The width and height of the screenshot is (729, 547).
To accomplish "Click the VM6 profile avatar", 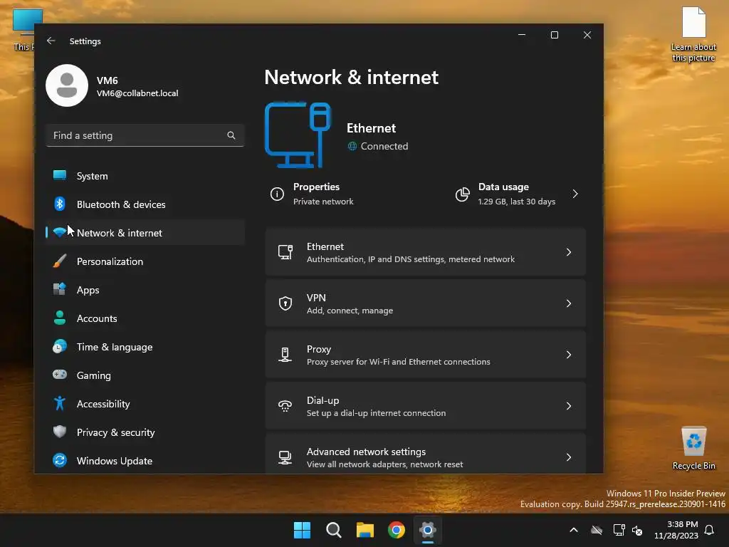I will [x=67, y=85].
